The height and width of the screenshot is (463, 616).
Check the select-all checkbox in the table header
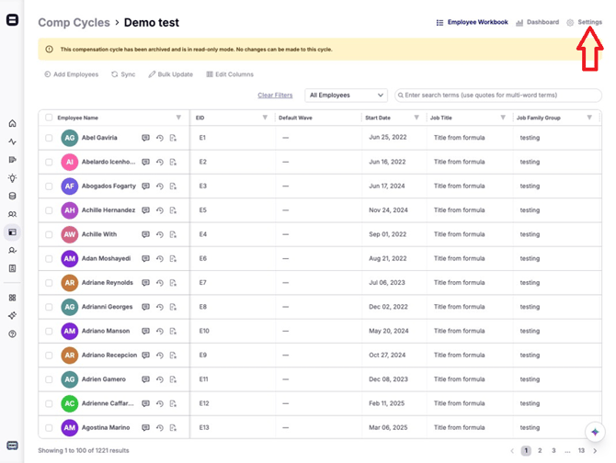(x=49, y=118)
